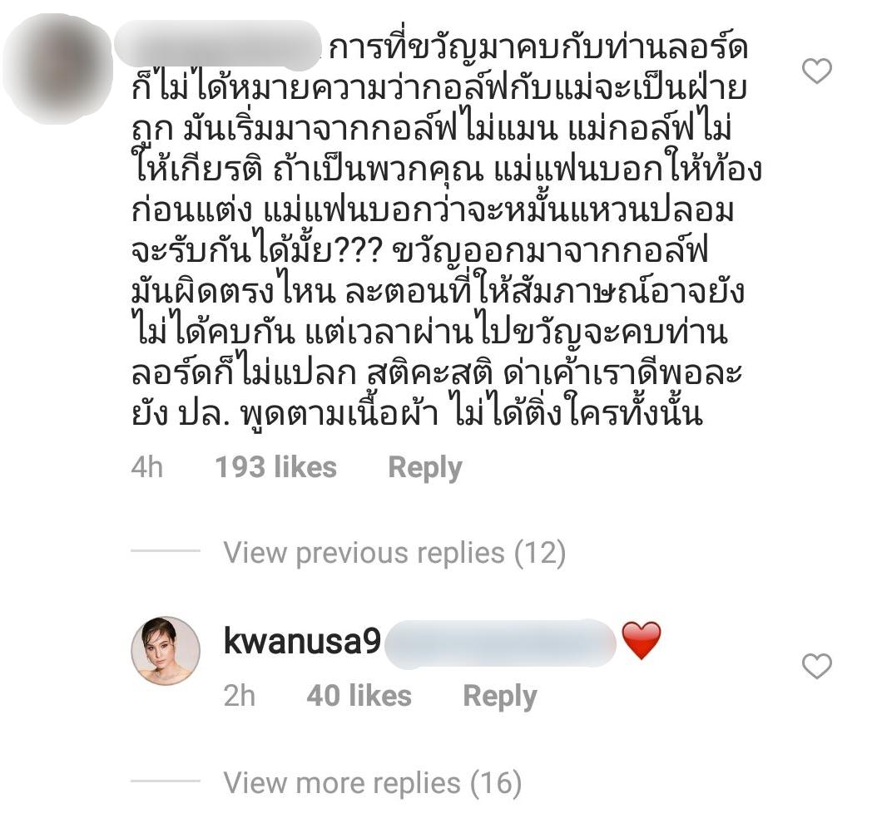This screenshot has width=872, height=818.
Task: Open kwanusa9's profile photo
Action: pyautogui.click(x=166, y=650)
